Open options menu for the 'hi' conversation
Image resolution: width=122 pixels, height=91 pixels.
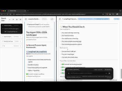point(20,46)
